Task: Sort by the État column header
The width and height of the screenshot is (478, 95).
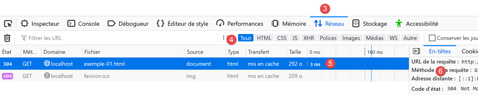Action: pyautogui.click(x=10, y=52)
